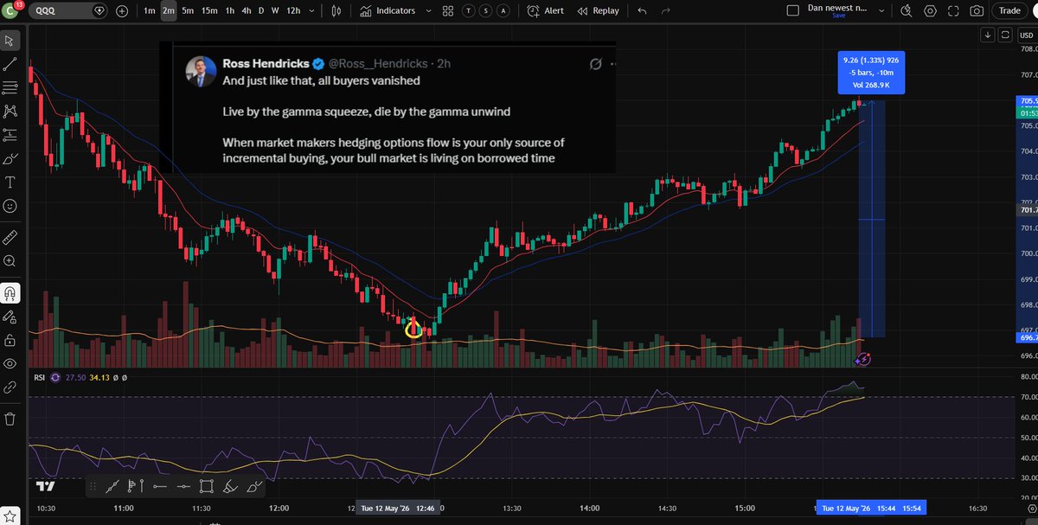Switch to 5m timeframe
Screen dimensions: 1038x525
click(x=188, y=10)
